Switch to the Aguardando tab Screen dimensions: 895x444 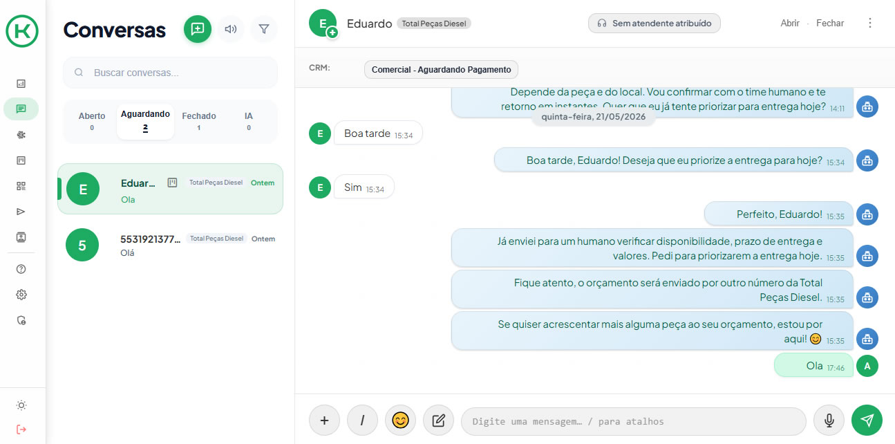[145, 121]
